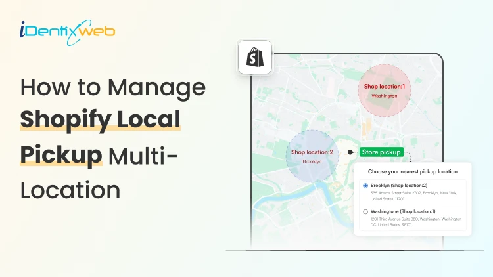Click the "Shopify Local" highlighted title text

point(100,119)
